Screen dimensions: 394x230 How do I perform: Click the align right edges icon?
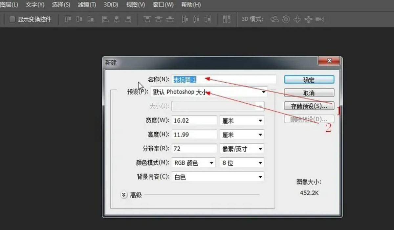point(128,19)
